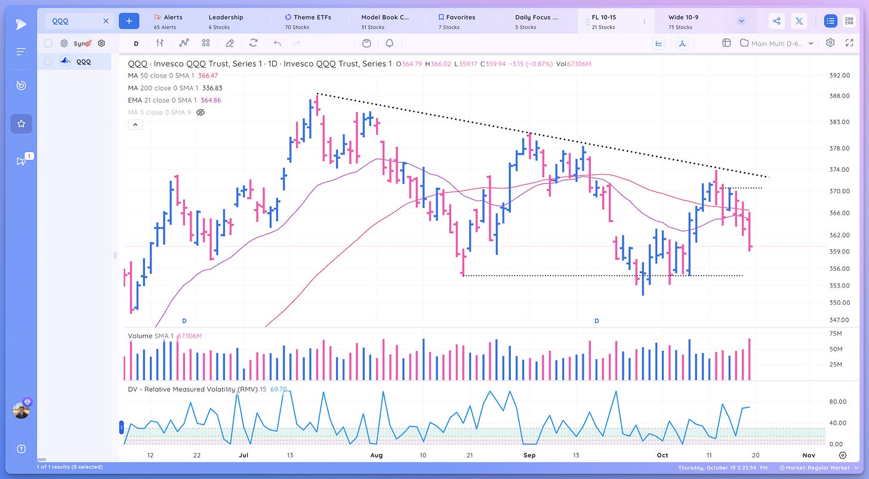The height and width of the screenshot is (479, 869).
Task: Switch to list view mode
Action: [x=830, y=21]
